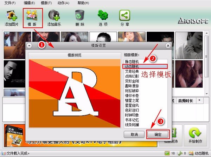This screenshot has width=211, height=157.
Task: Click the 添加音乐 add music icon
Action: (x=54, y=15)
